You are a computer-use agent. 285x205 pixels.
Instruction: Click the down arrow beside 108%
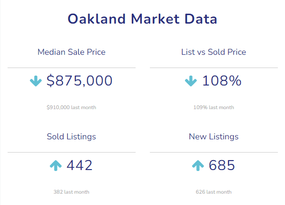click(191, 81)
